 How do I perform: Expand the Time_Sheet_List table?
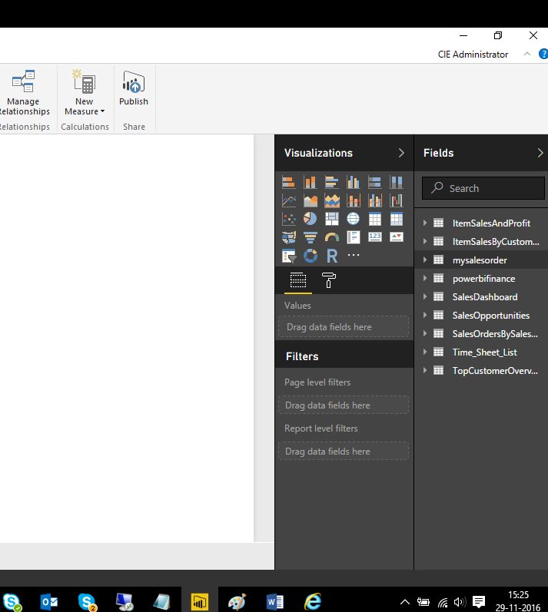click(x=424, y=352)
